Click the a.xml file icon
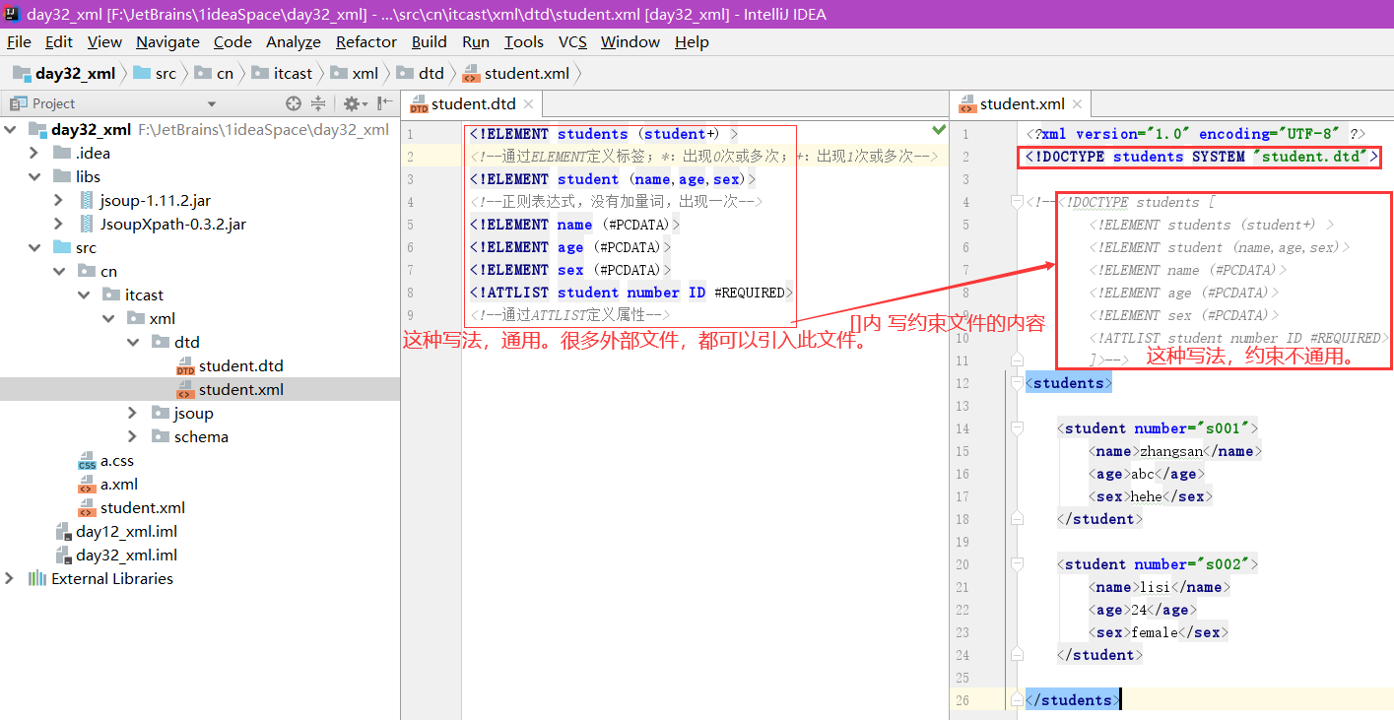This screenshot has height=720, width=1394. pos(87,485)
